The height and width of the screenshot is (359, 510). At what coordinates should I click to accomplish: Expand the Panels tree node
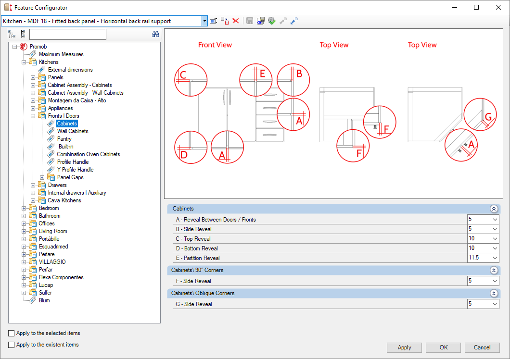pos(33,78)
